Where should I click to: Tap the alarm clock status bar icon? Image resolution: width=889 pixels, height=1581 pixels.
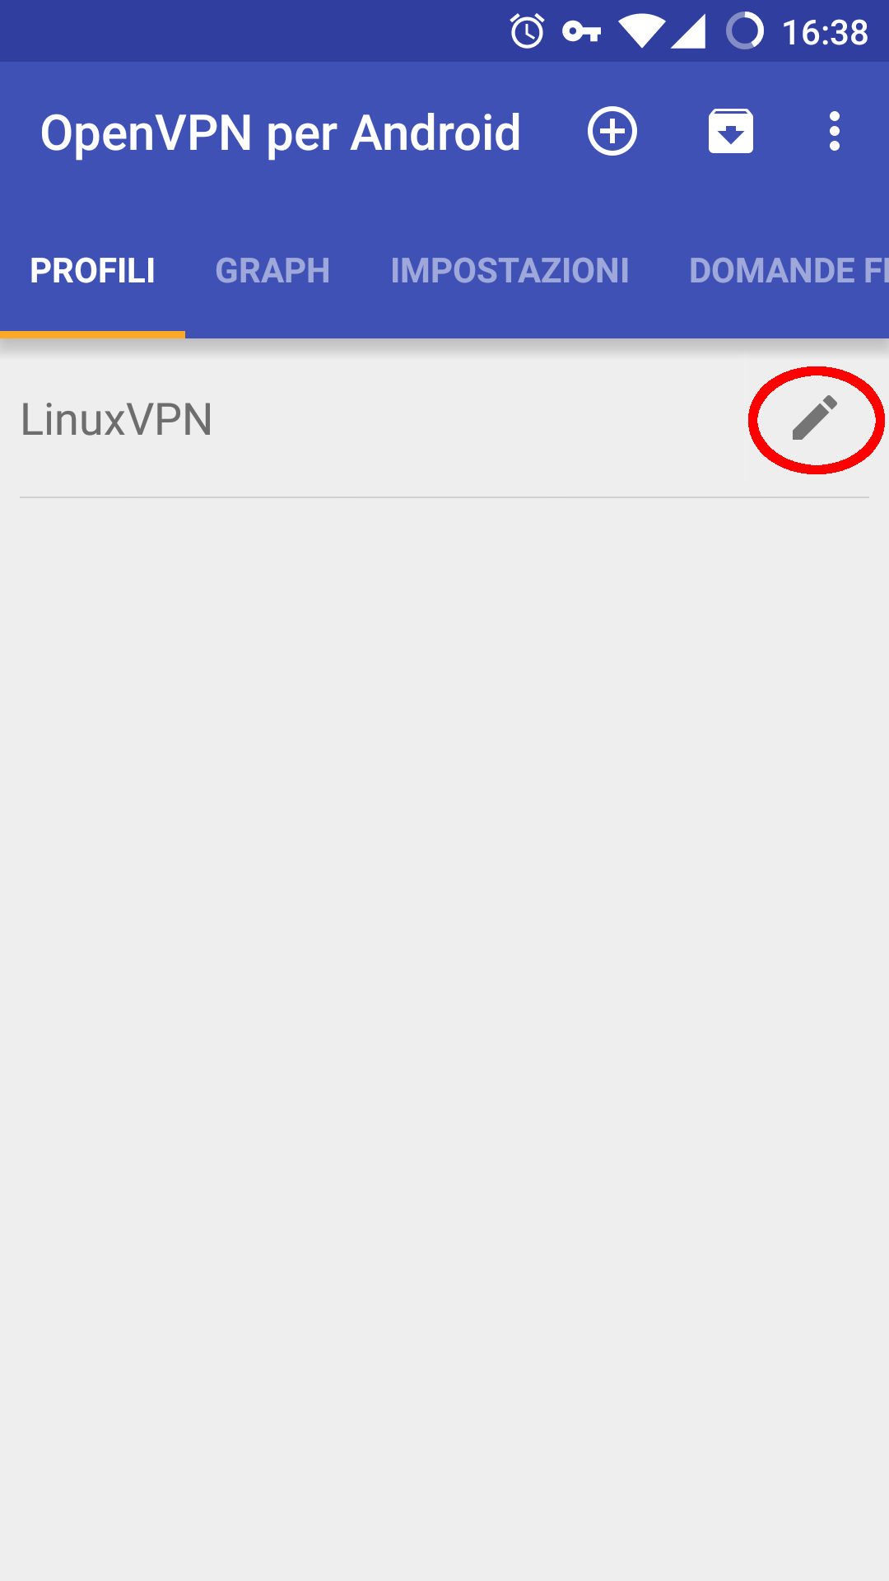coord(527,31)
